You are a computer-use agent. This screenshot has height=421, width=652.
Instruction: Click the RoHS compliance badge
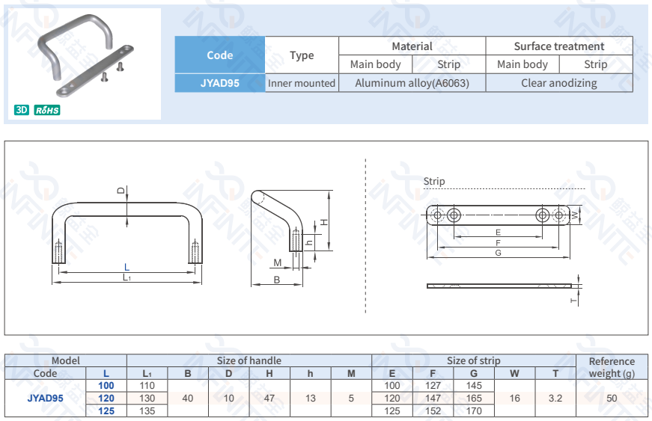point(46,110)
